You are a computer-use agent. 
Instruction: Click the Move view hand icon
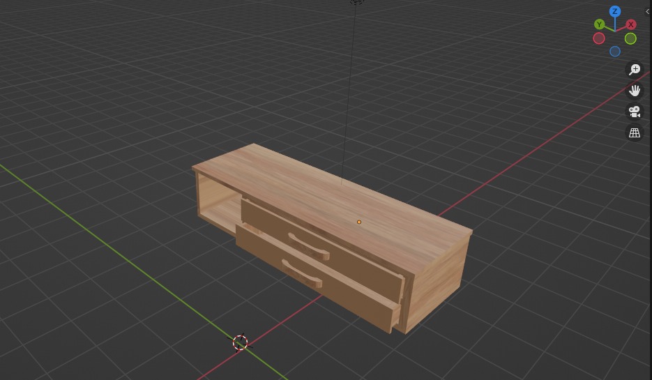tap(634, 91)
